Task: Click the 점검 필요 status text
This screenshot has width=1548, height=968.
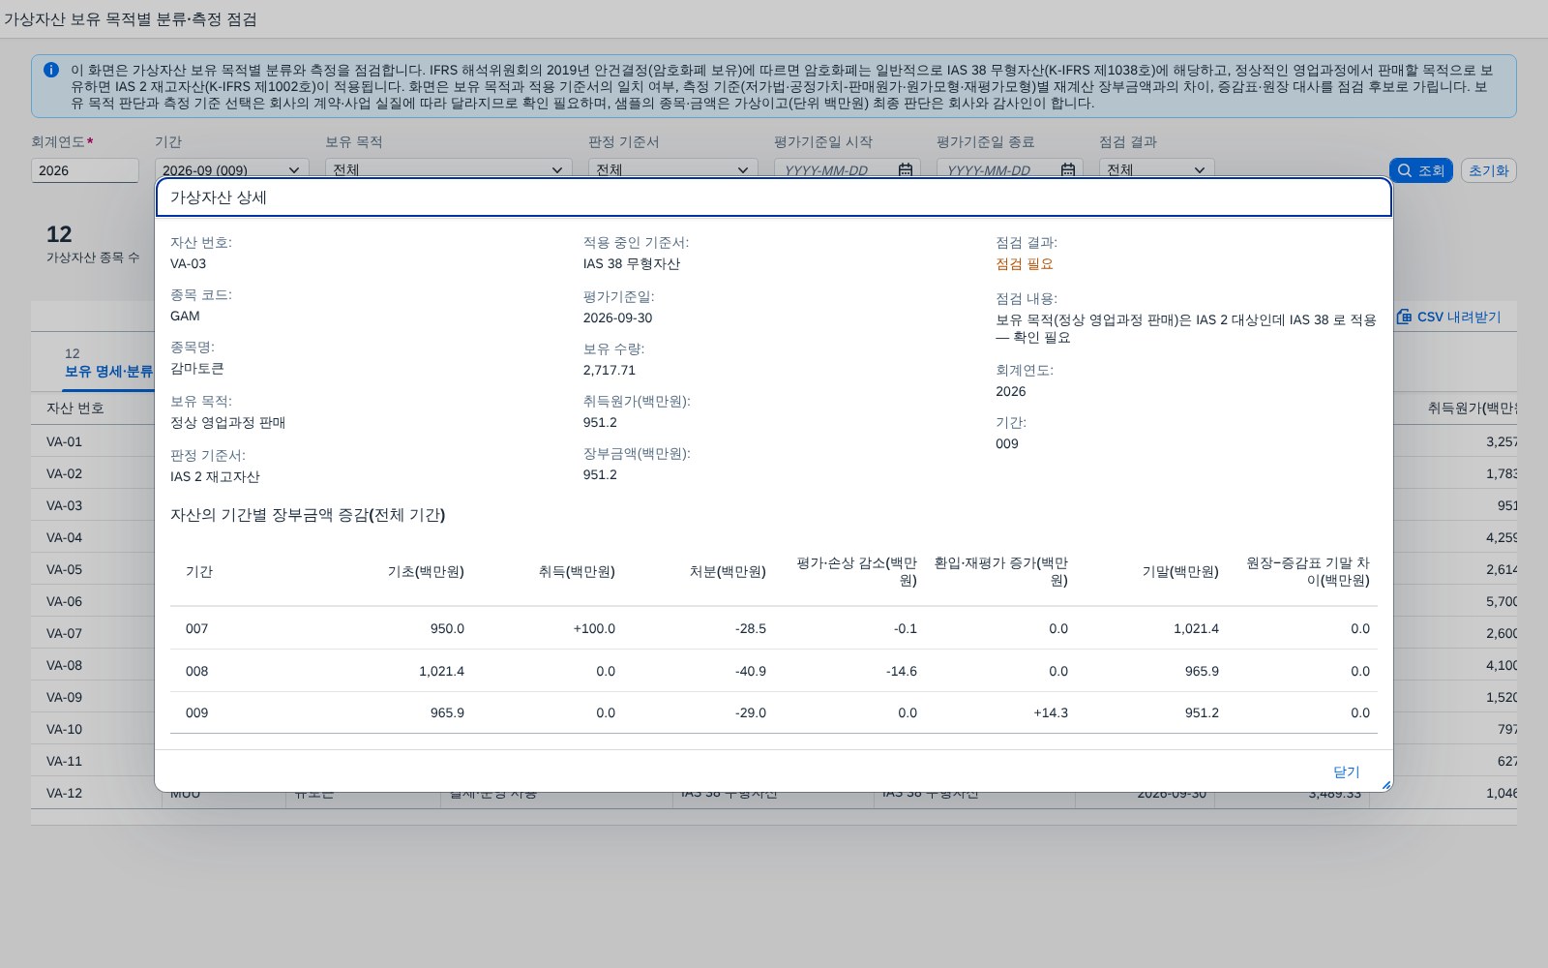Action: tap(1025, 263)
